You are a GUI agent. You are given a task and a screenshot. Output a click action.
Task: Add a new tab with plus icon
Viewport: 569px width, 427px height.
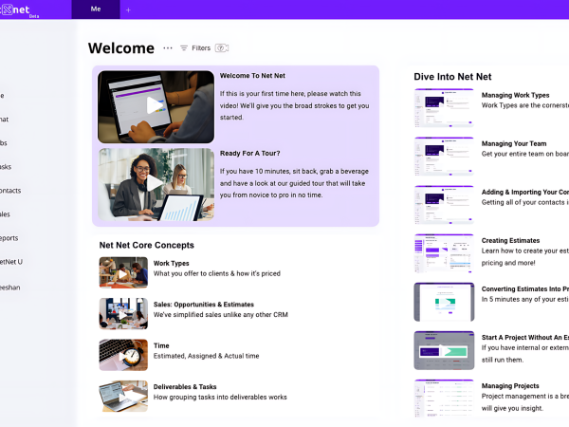tap(128, 10)
